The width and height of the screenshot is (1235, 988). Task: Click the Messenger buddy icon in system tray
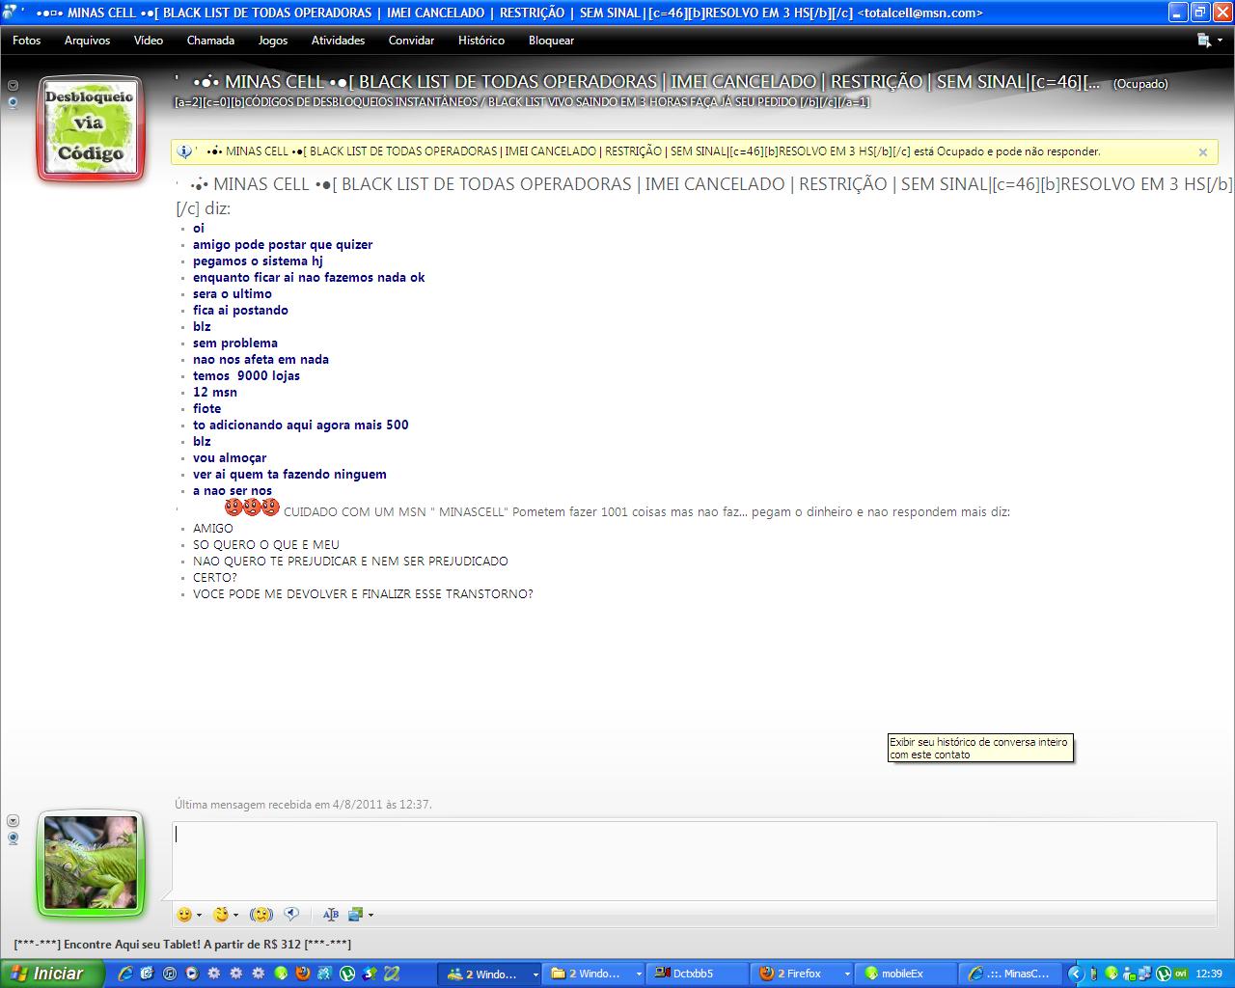click(1127, 974)
